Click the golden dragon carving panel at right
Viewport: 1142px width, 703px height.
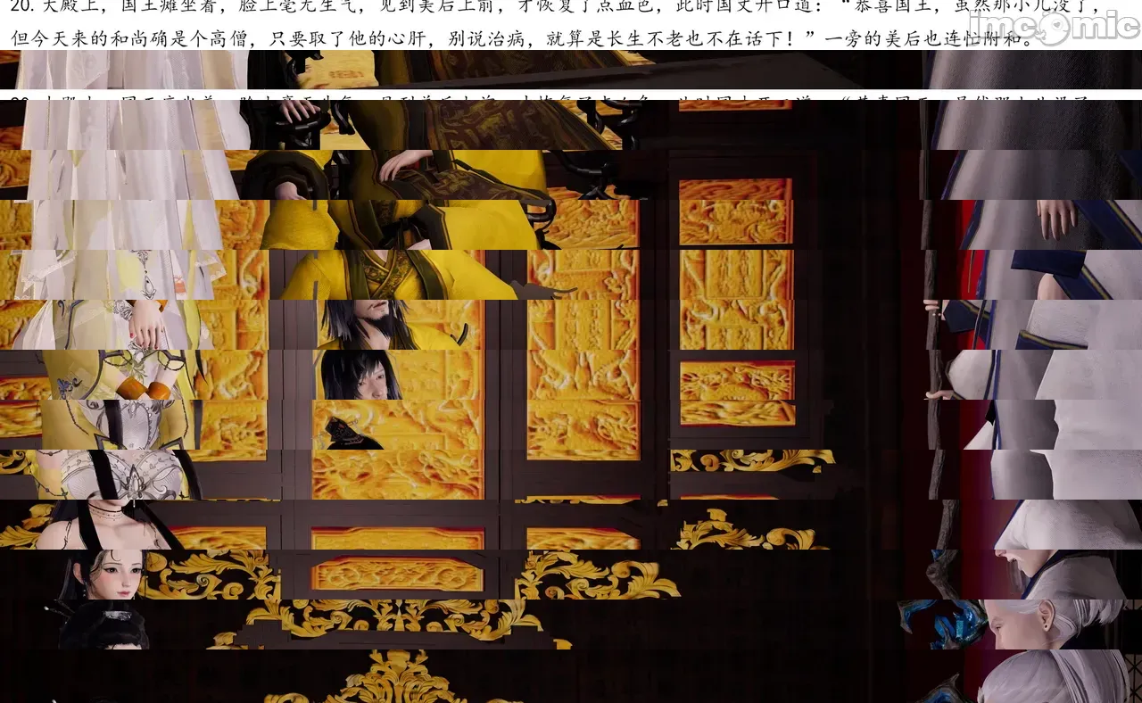[x=736, y=382]
